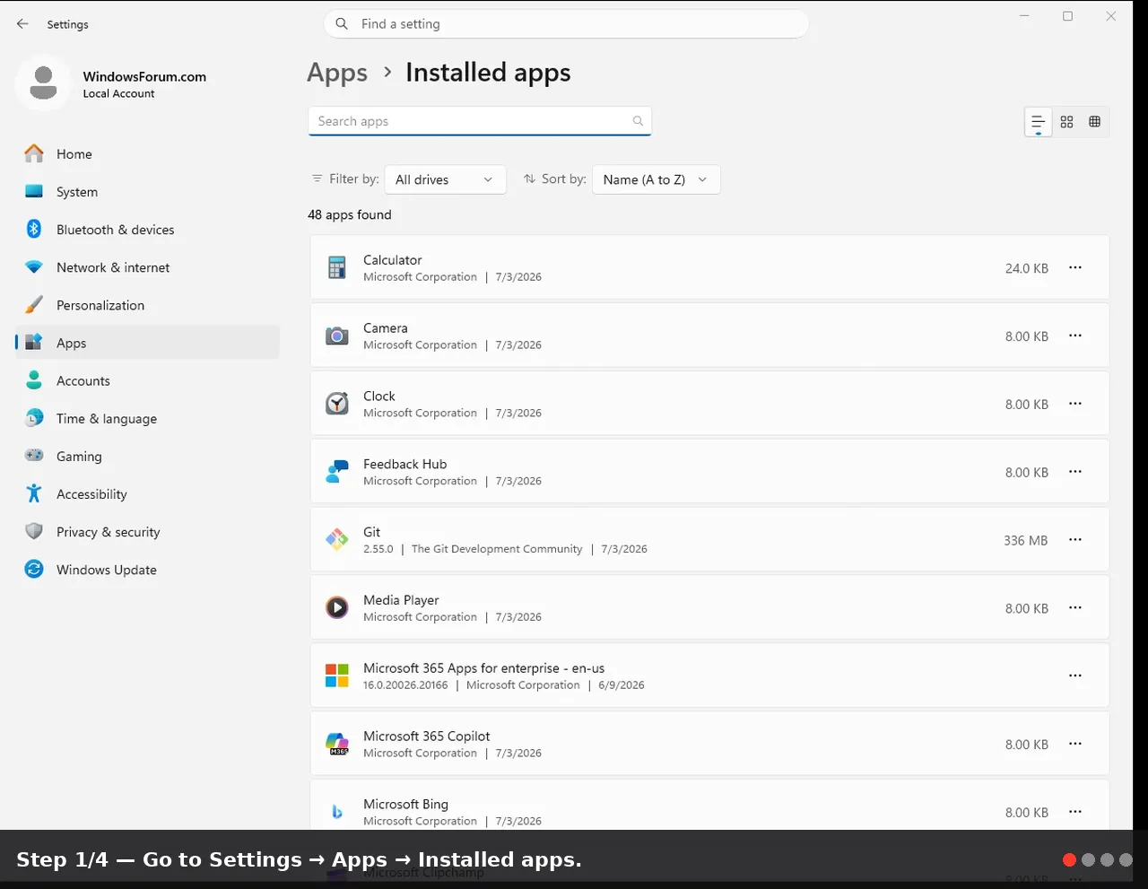Open more options for Camera
The image size is (1148, 889).
pos(1075,336)
